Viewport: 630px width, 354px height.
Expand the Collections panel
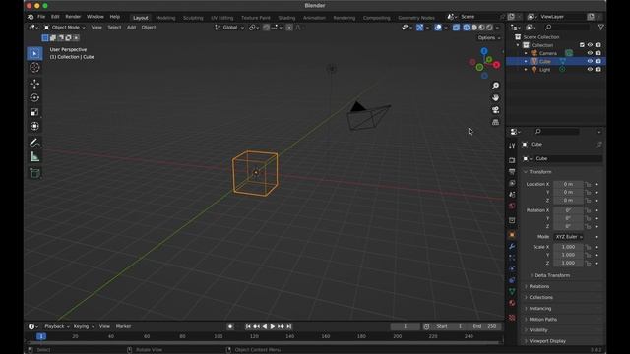click(540, 297)
